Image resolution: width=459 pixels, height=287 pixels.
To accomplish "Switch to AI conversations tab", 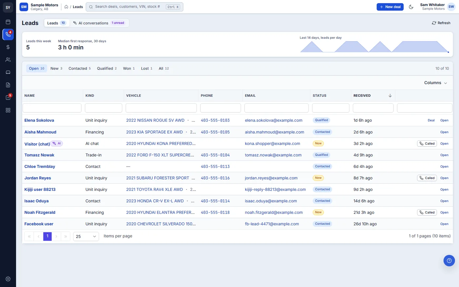I will coord(99,23).
